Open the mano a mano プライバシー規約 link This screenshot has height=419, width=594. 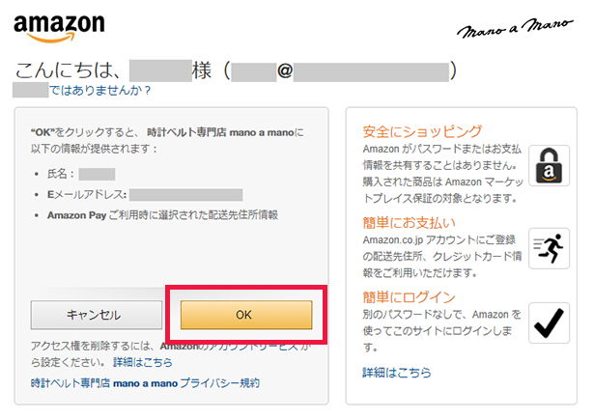[145, 382]
